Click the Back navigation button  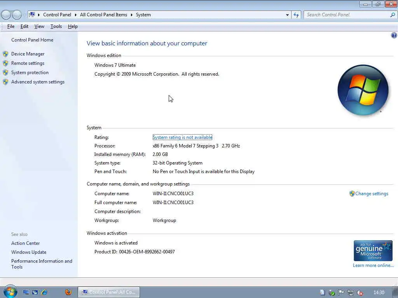click(x=6, y=15)
